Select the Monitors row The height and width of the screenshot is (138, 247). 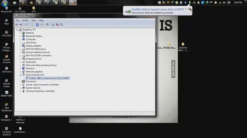click(30, 69)
